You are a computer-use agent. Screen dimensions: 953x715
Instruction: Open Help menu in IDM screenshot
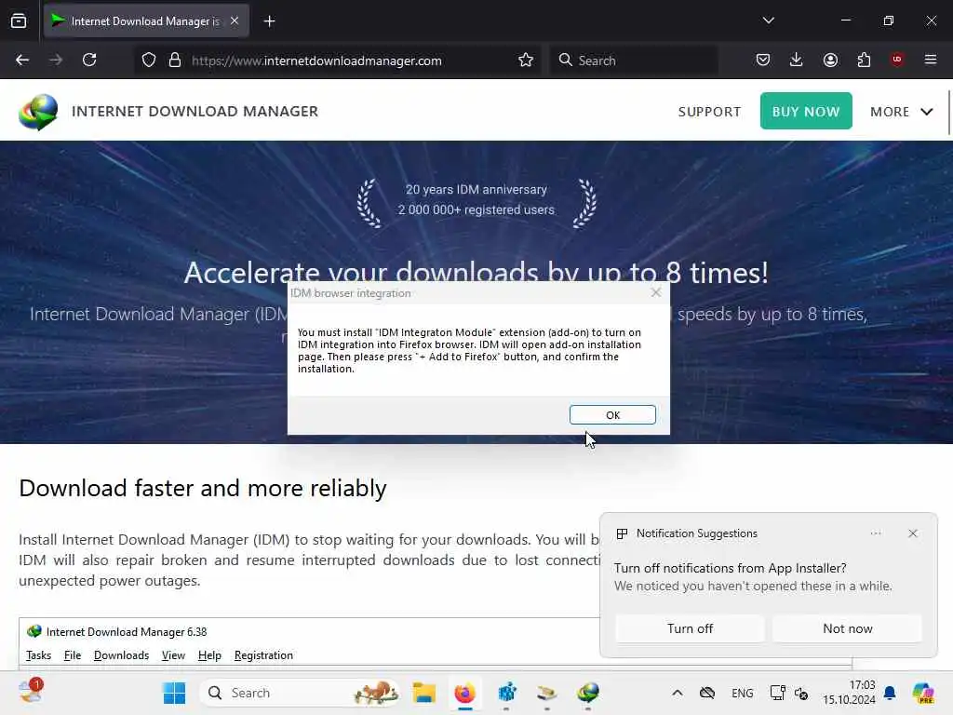[209, 654]
